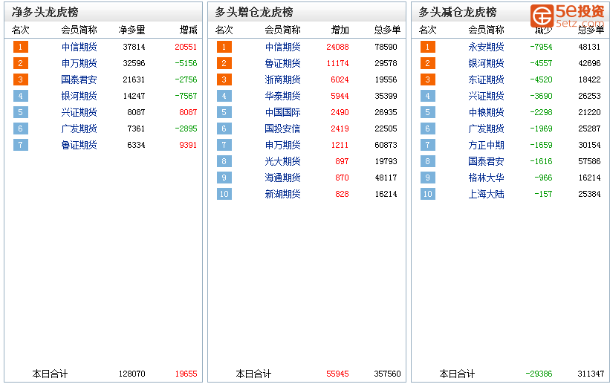Select 广发期货 in 多头减仓龙虎榜

tap(486, 129)
